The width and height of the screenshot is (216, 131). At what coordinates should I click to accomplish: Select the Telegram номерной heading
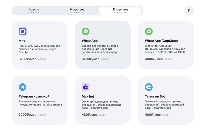click(34, 96)
